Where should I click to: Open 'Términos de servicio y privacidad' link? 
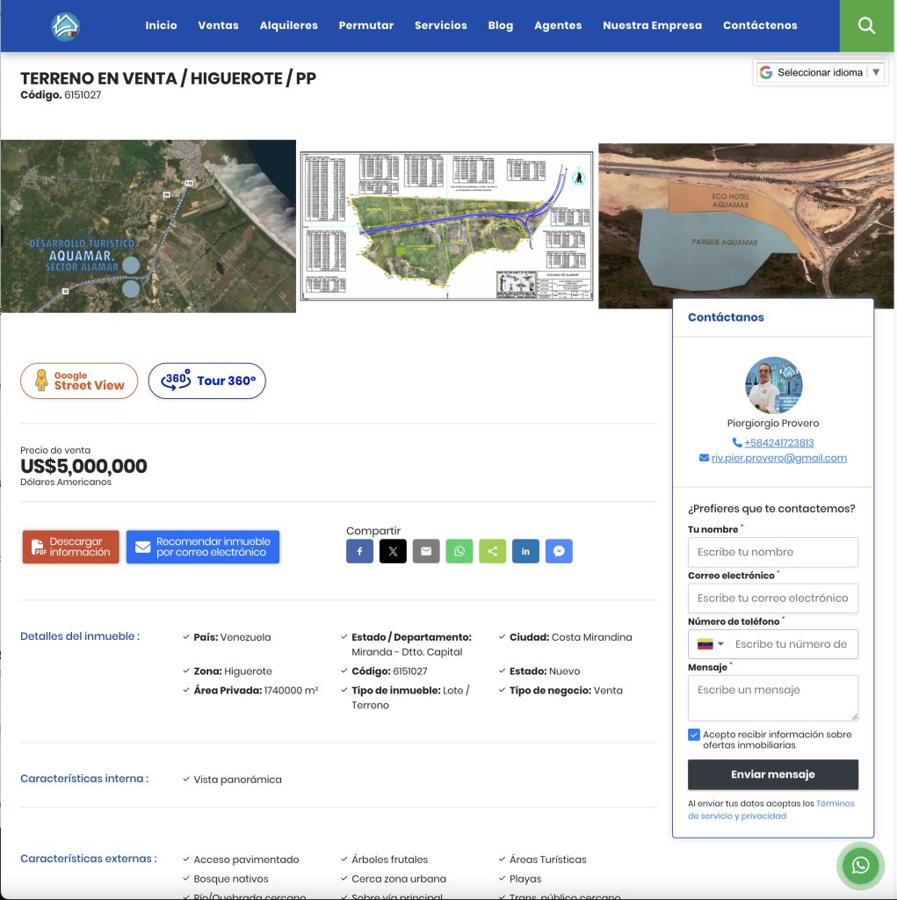[x=770, y=809]
